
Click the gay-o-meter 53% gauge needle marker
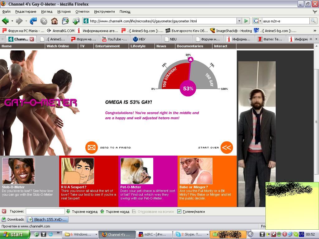tap(190, 59)
